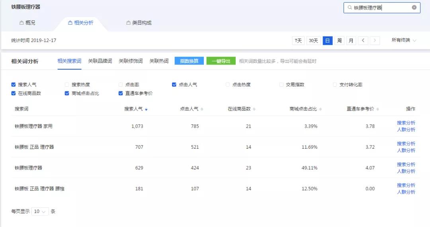Sort by 直通车参考价 column arrow

click(377, 109)
